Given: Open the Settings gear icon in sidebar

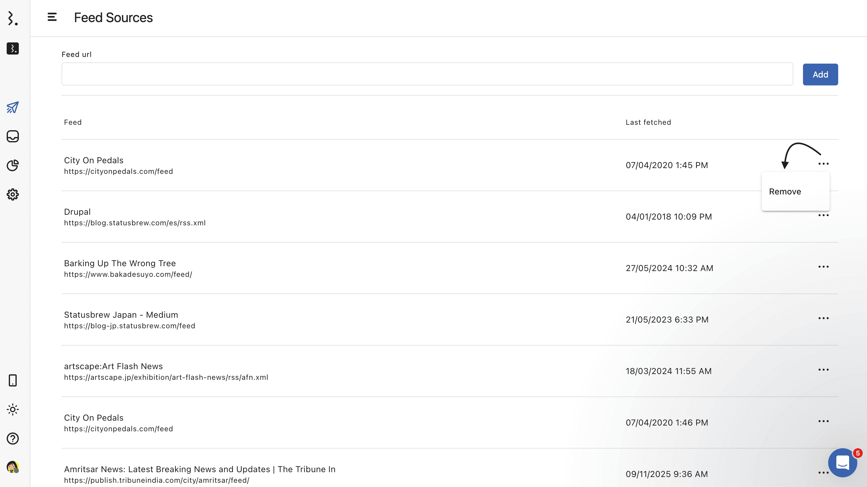Looking at the screenshot, I should click(13, 194).
